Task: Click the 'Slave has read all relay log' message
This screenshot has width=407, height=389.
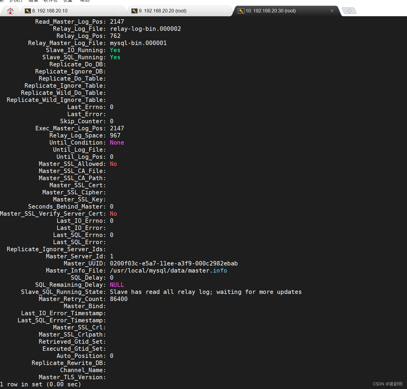Action: [206, 292]
